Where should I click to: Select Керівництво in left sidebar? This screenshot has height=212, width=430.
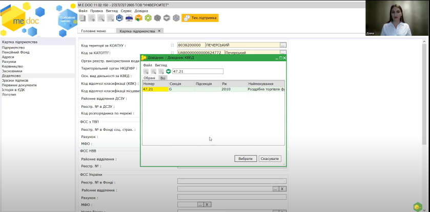(12, 66)
